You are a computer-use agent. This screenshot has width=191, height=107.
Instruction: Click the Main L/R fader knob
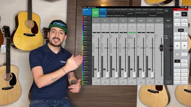[171, 48]
